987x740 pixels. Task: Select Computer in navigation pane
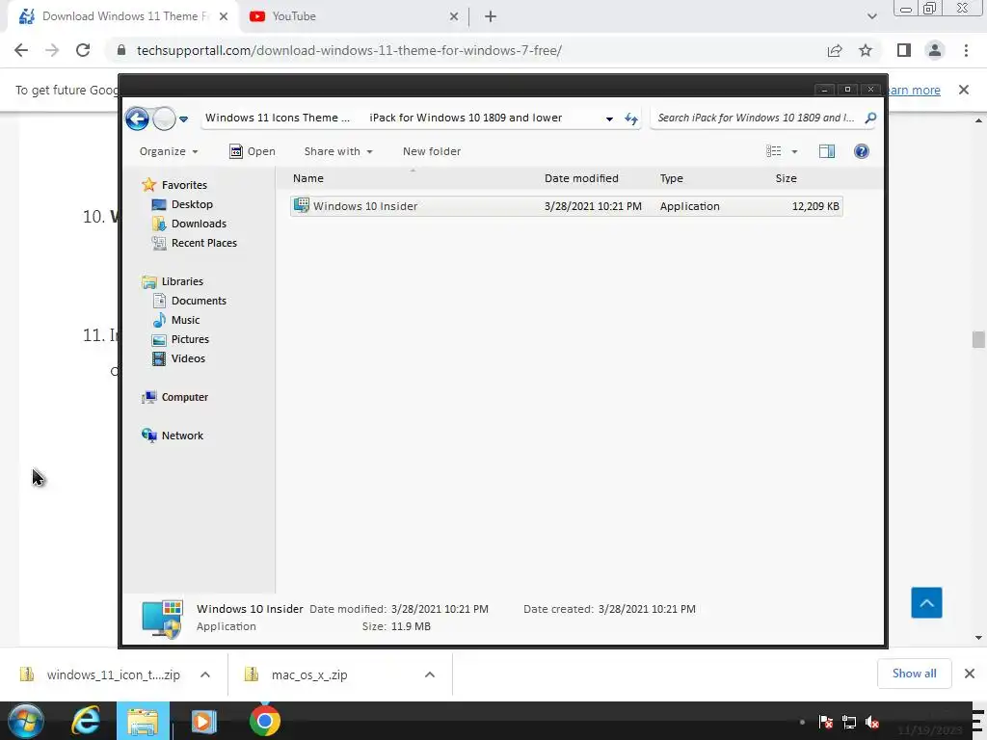pyautogui.click(x=184, y=397)
